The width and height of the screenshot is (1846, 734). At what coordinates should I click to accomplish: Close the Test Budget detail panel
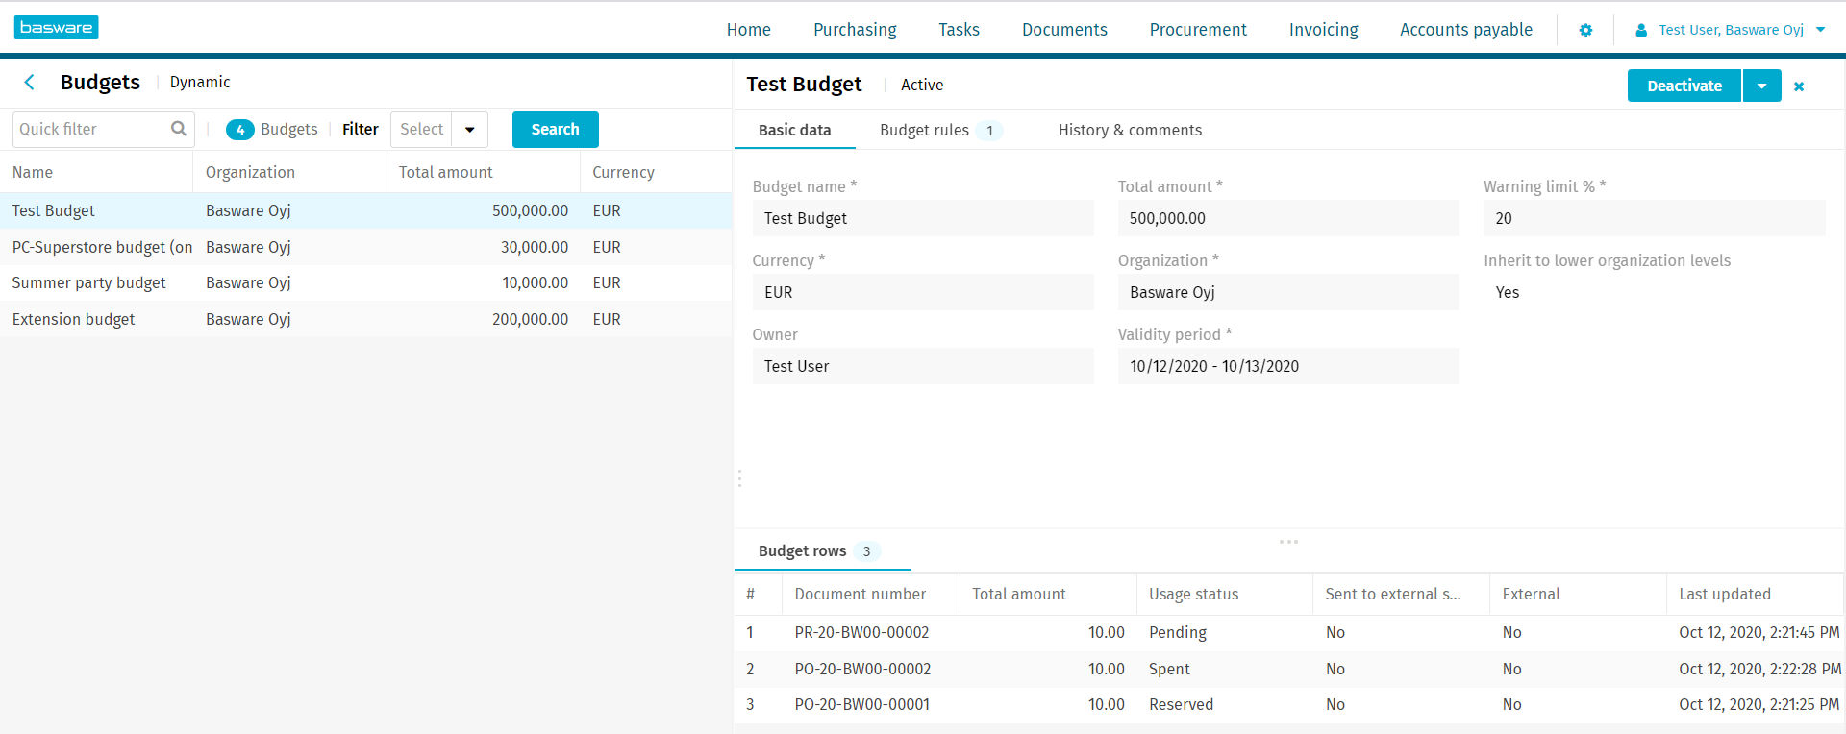[x=1799, y=86]
